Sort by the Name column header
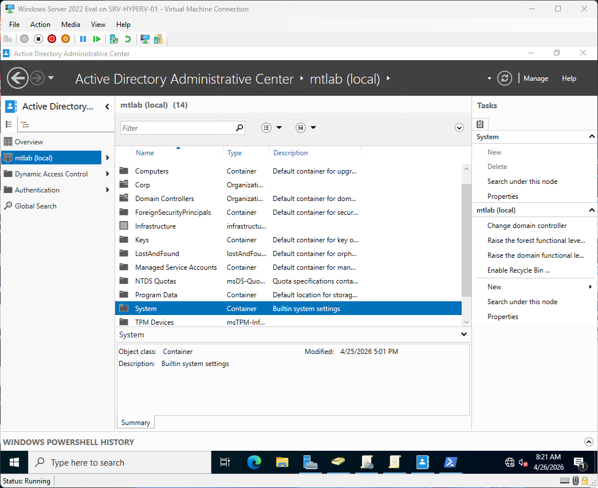The height and width of the screenshot is (488, 598). tap(145, 153)
